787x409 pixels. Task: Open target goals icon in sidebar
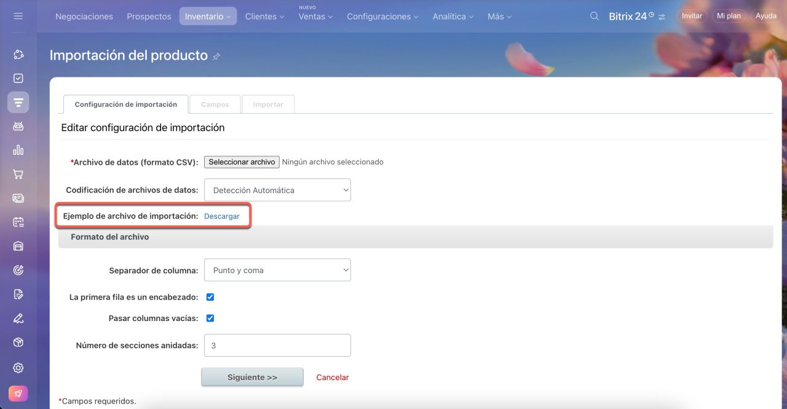point(18,270)
